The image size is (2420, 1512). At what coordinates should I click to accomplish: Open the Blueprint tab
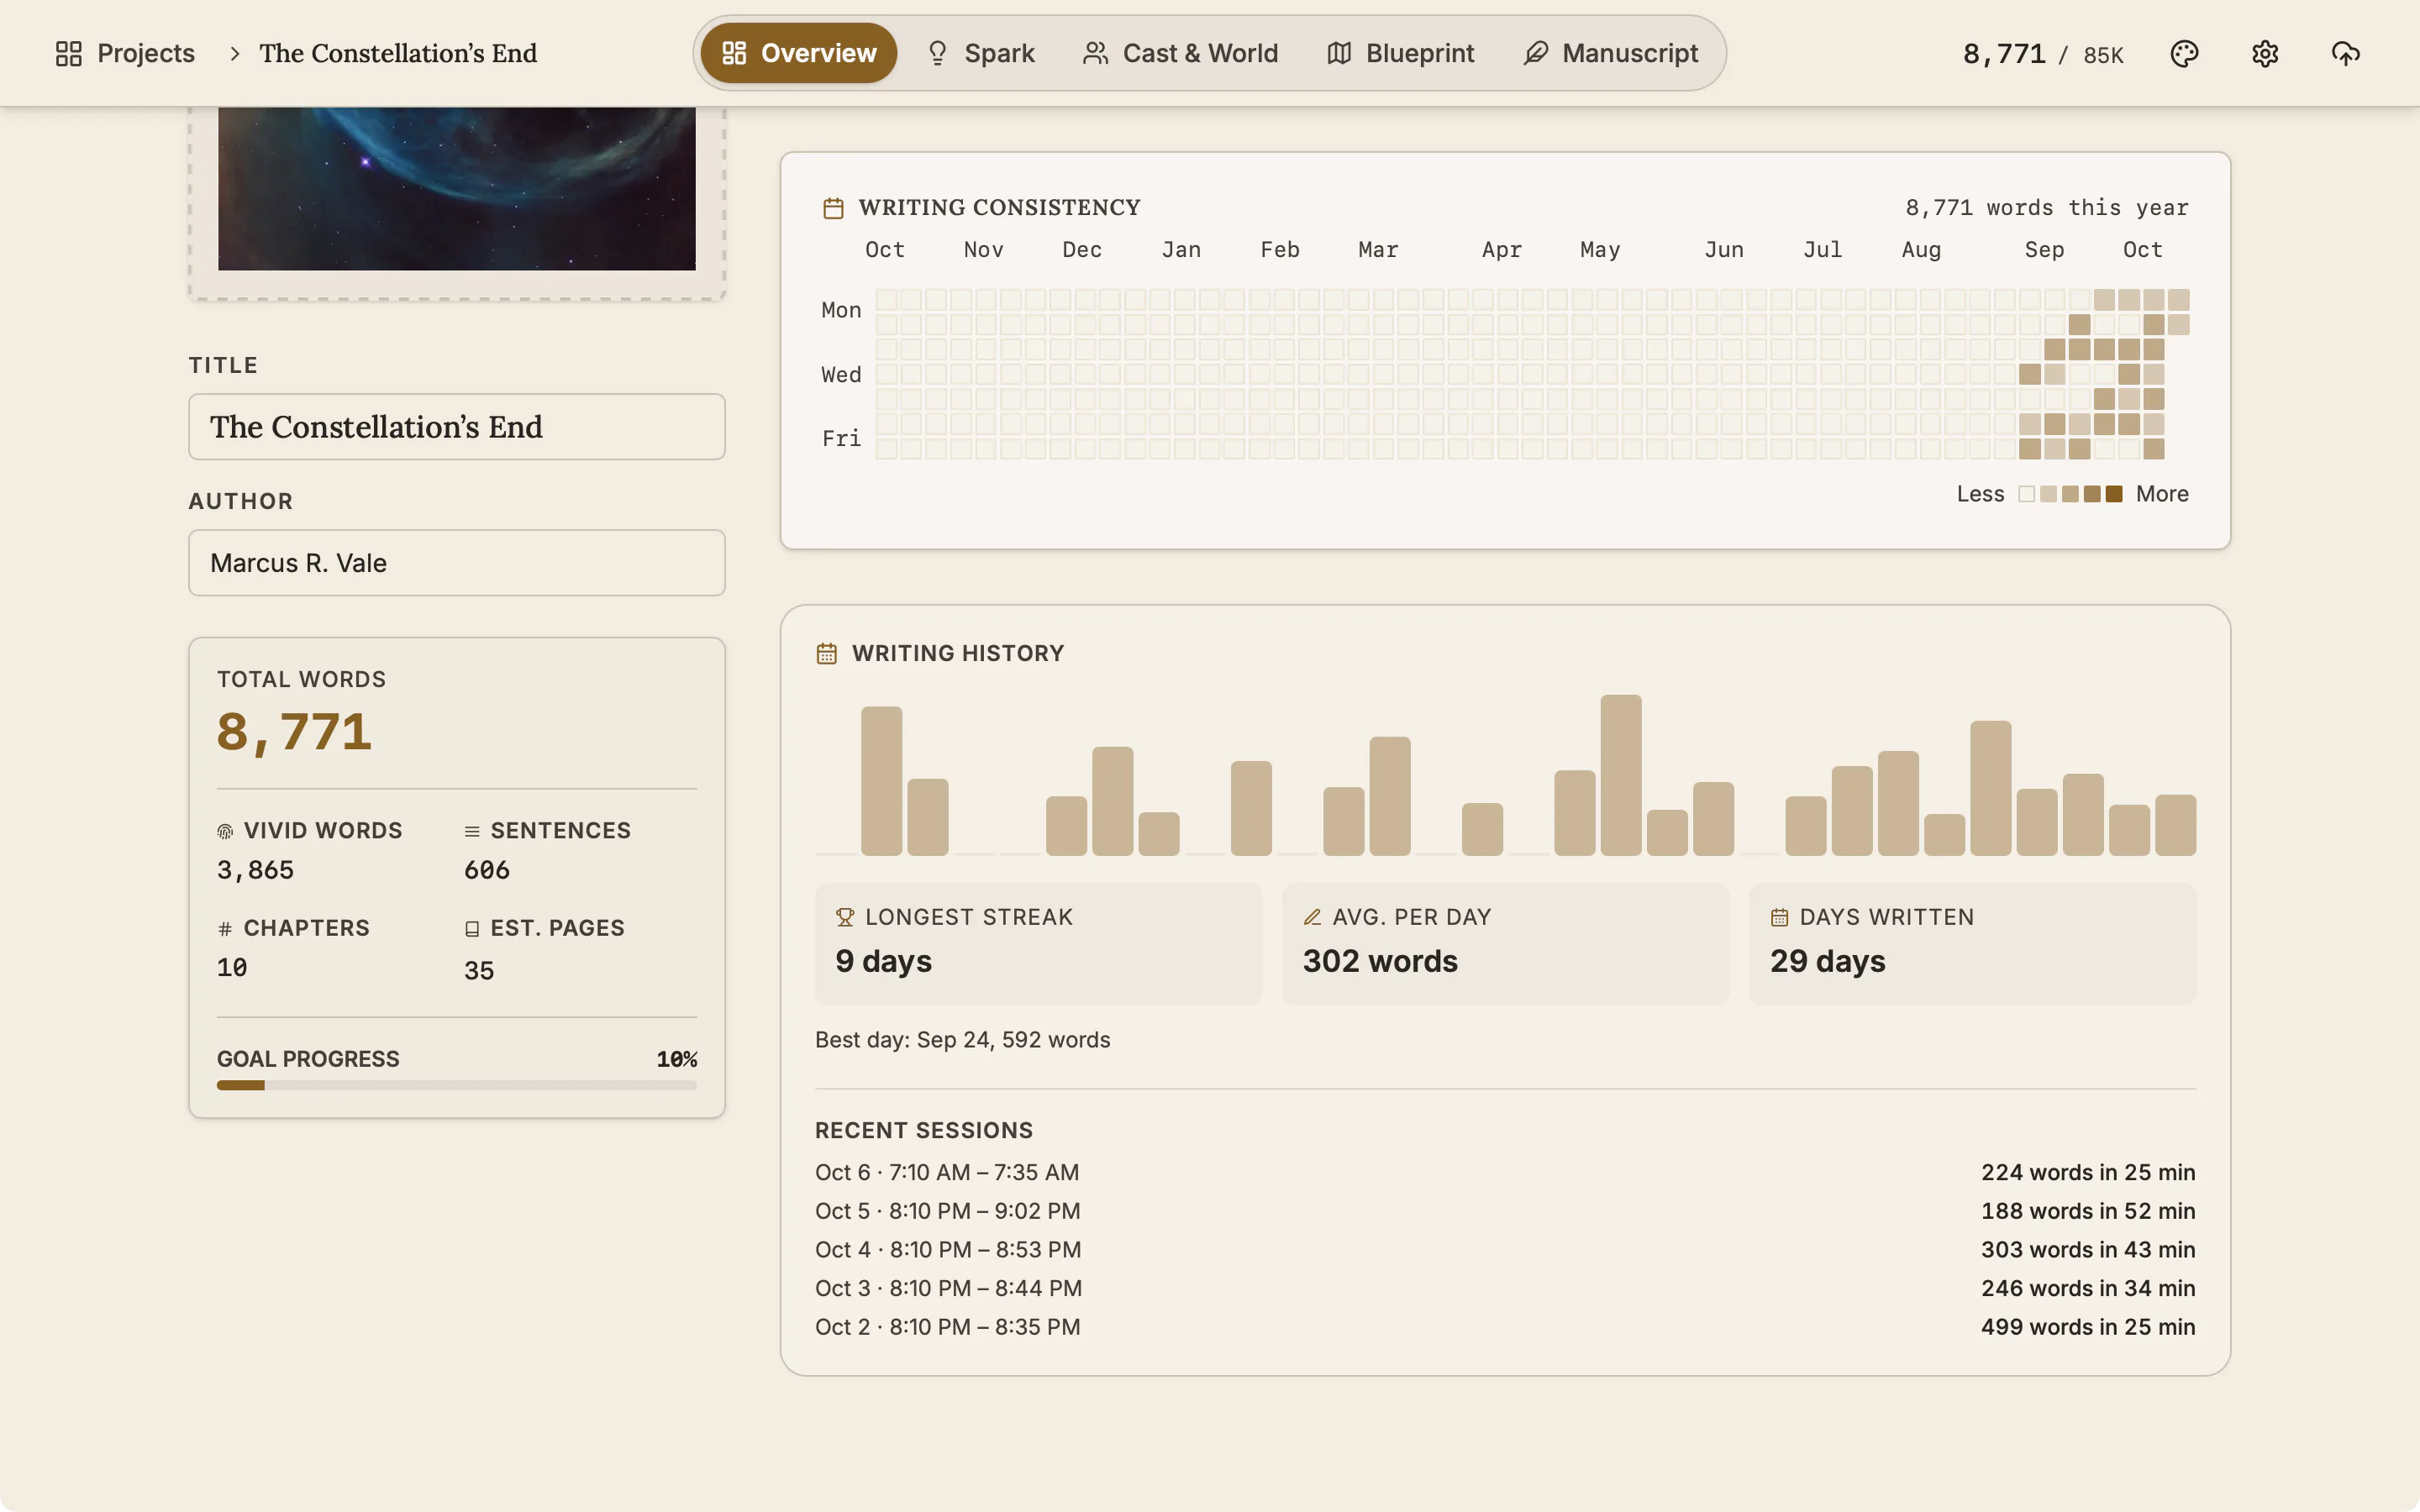pyautogui.click(x=1400, y=53)
